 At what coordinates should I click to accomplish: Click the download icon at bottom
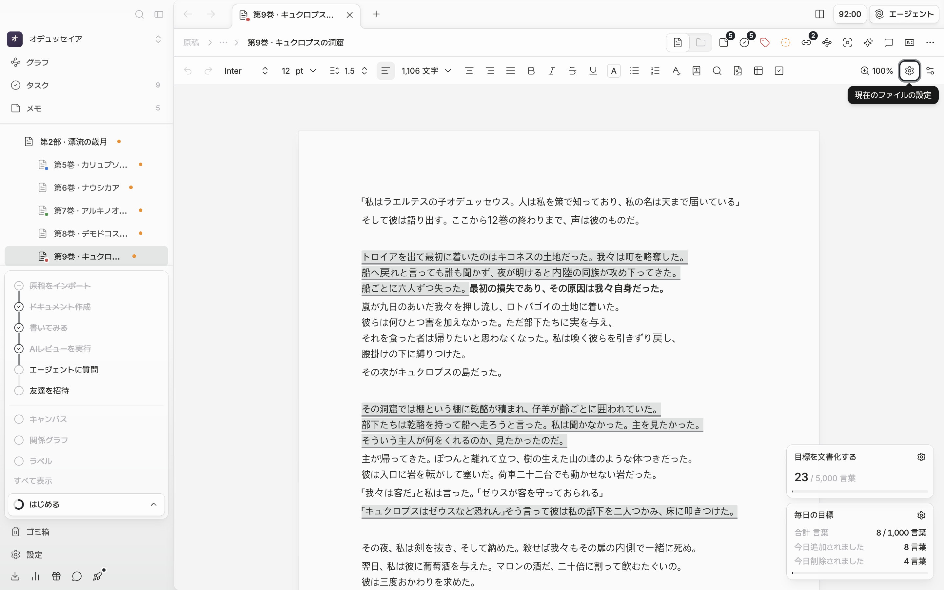click(15, 576)
